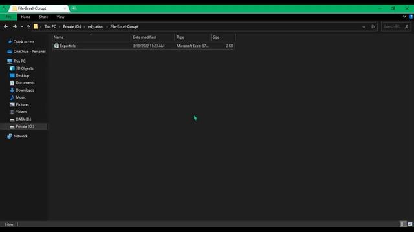The height and width of the screenshot is (232, 414).
Task: Open OneDrive - Personal in sidebar
Action: (x=29, y=52)
